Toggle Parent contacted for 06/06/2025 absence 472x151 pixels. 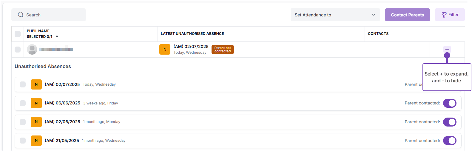(449, 103)
